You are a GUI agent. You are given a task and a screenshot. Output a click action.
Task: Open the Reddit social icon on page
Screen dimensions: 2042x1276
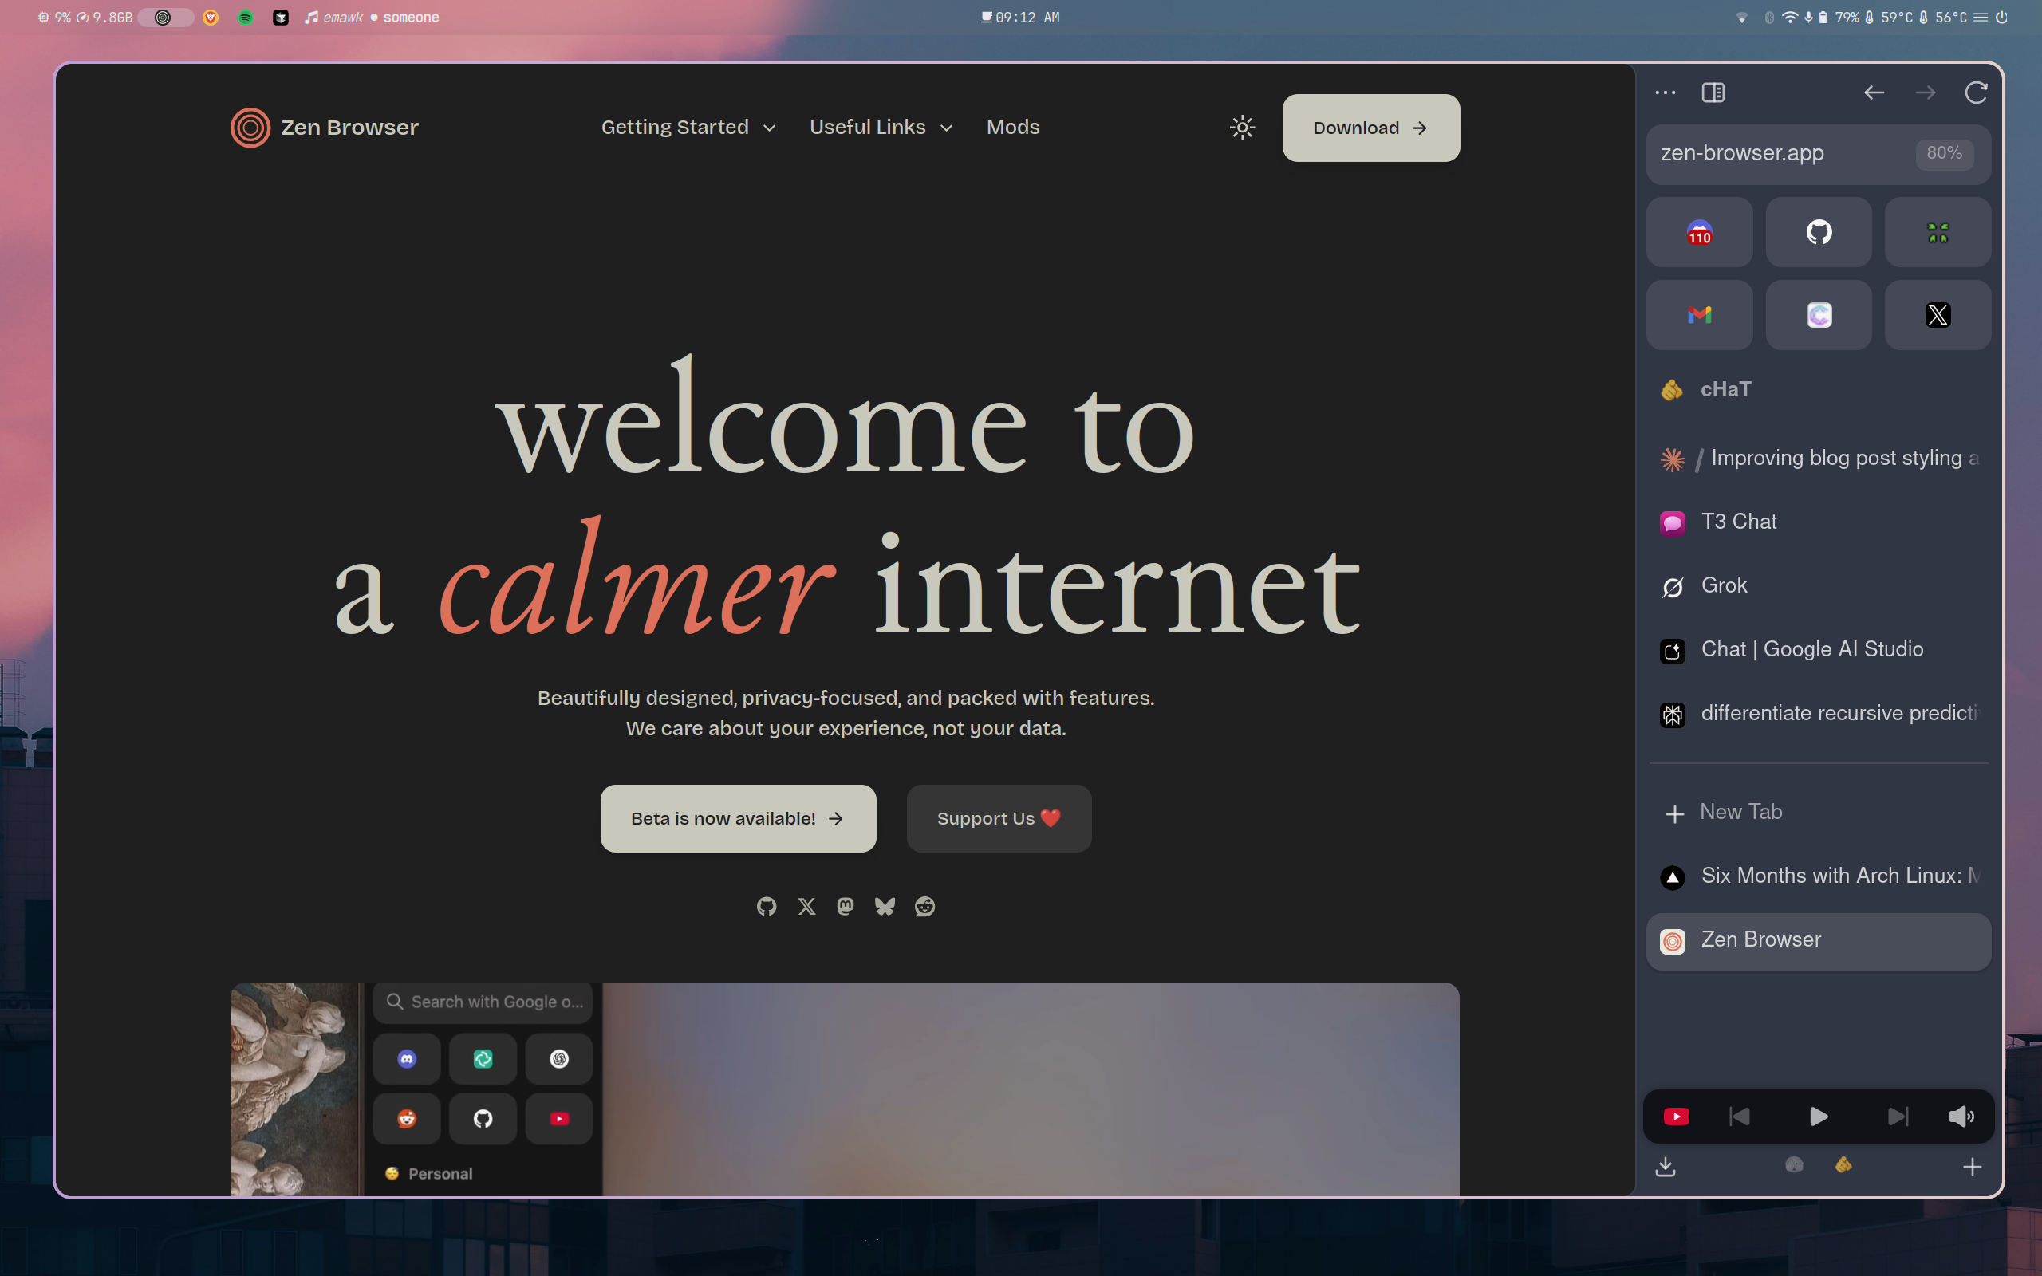point(924,907)
